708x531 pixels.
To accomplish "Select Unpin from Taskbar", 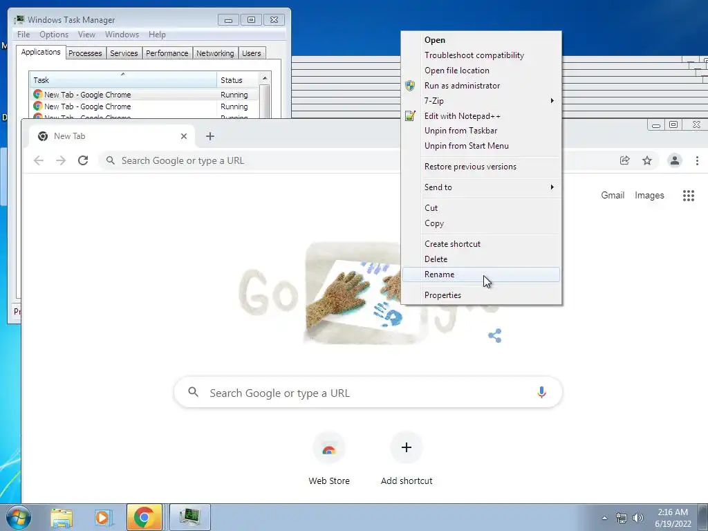I will pos(481,131).
